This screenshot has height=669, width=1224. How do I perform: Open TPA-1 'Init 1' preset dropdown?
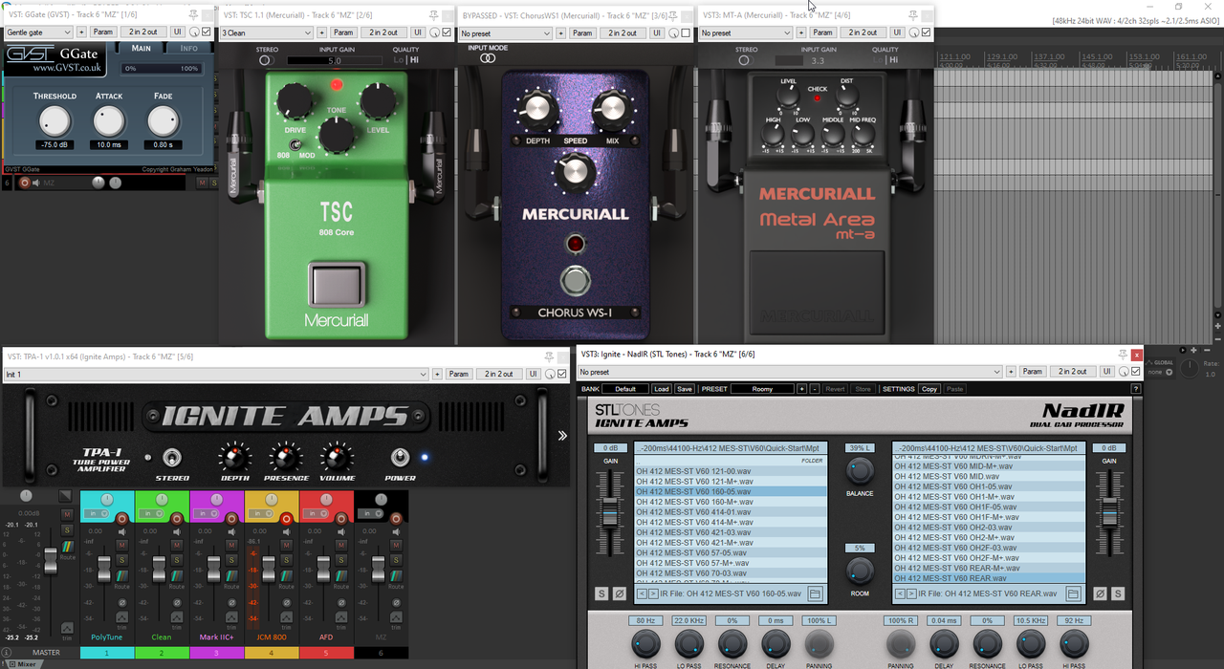[x=216, y=374]
